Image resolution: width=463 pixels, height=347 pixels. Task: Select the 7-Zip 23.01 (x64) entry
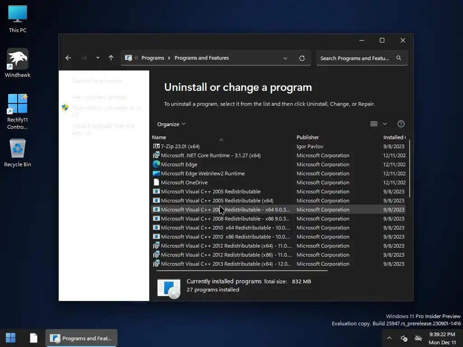coord(278,146)
